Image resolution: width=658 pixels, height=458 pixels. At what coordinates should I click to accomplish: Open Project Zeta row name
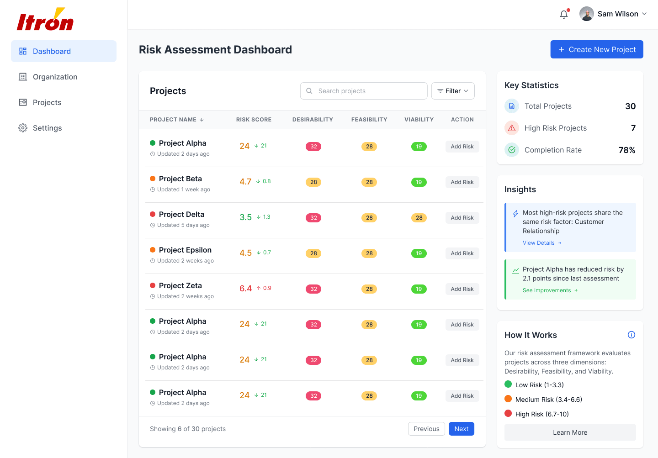180,285
